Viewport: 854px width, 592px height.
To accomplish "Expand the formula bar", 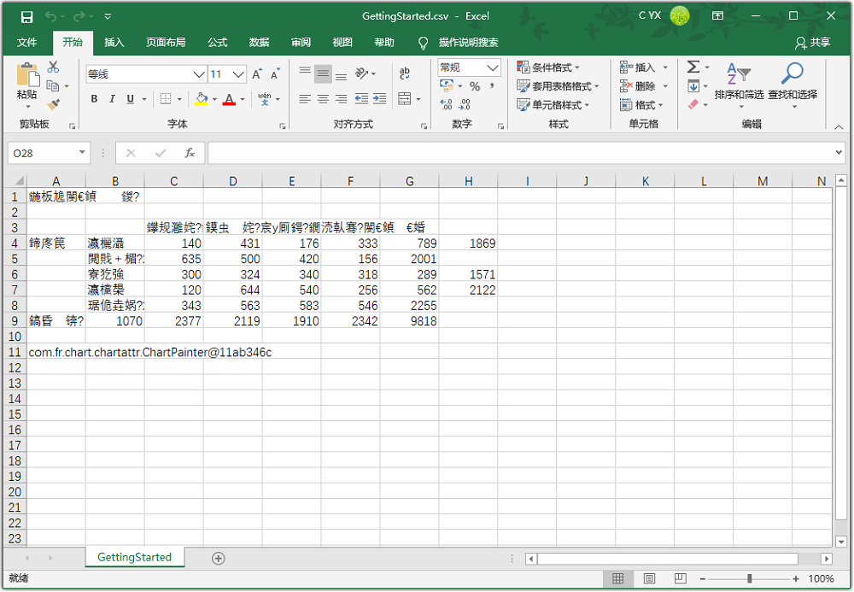I will [x=839, y=153].
